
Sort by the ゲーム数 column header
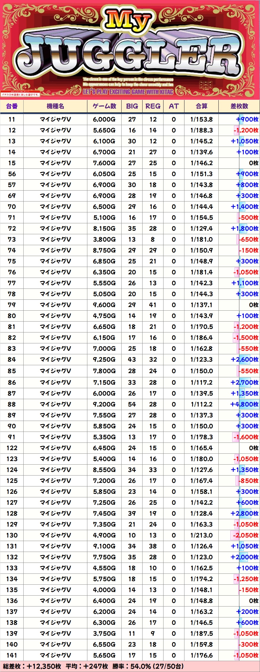pos(104,106)
